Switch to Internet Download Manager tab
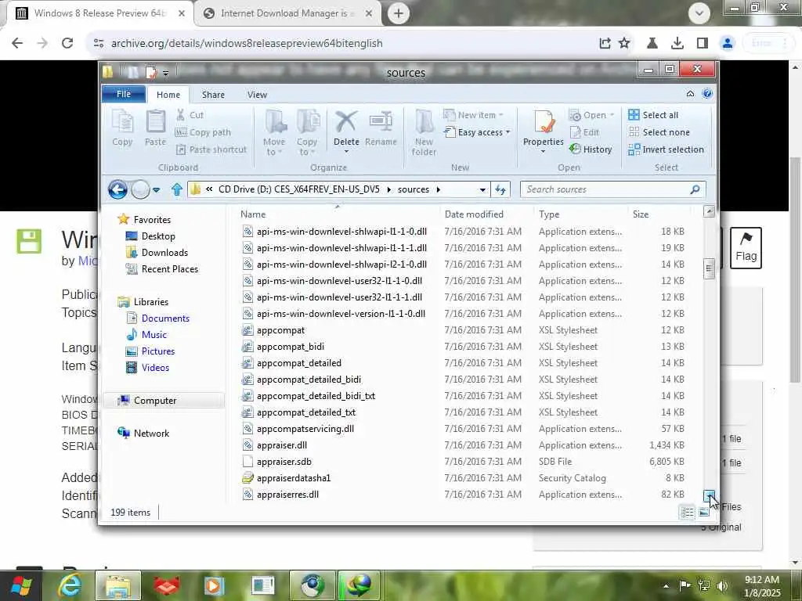The image size is (802, 601). pyautogui.click(x=287, y=13)
